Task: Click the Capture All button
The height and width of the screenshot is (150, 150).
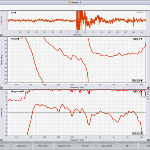Action: tap(21, 146)
